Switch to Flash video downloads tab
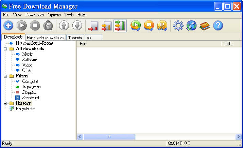The height and width of the screenshot is (148, 243). pyautogui.click(x=46, y=38)
